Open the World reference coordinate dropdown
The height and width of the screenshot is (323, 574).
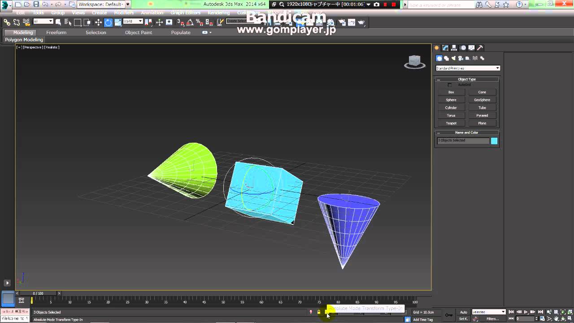(x=133, y=22)
